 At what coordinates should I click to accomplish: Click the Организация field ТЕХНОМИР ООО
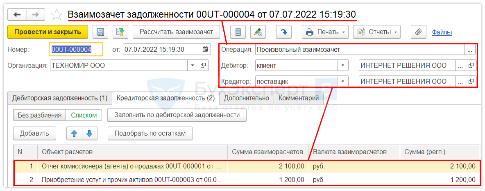point(119,66)
